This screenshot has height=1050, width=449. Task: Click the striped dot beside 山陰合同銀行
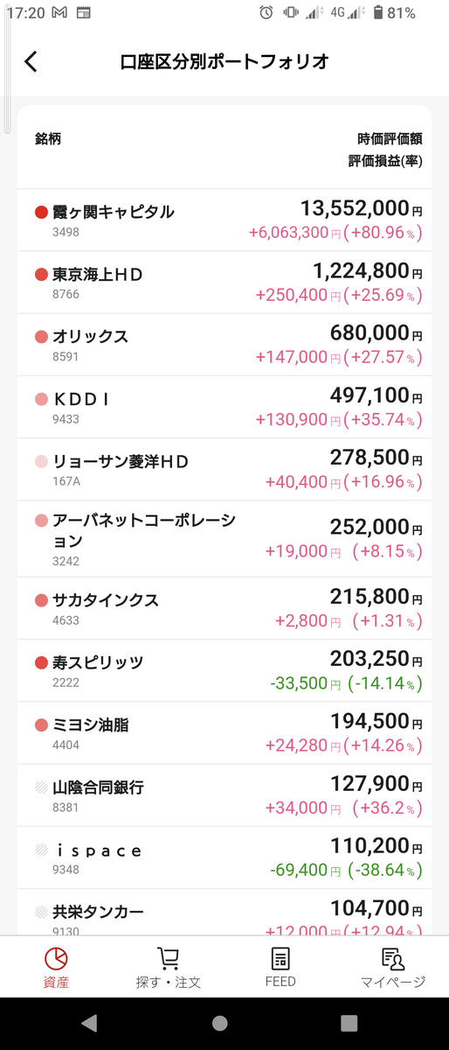pyautogui.click(x=40, y=787)
